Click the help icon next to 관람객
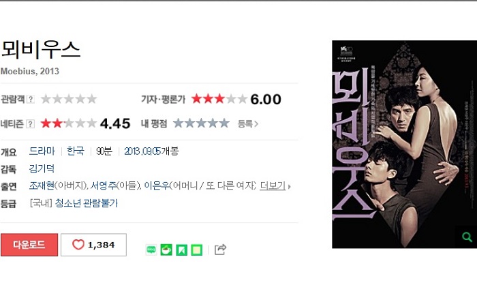The width and height of the screenshot is (477, 300). click(31, 99)
